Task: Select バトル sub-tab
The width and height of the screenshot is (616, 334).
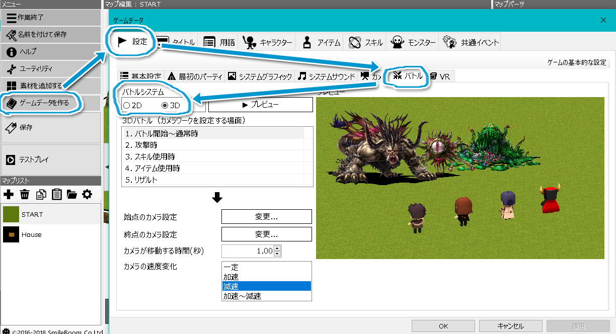Action: tap(408, 76)
